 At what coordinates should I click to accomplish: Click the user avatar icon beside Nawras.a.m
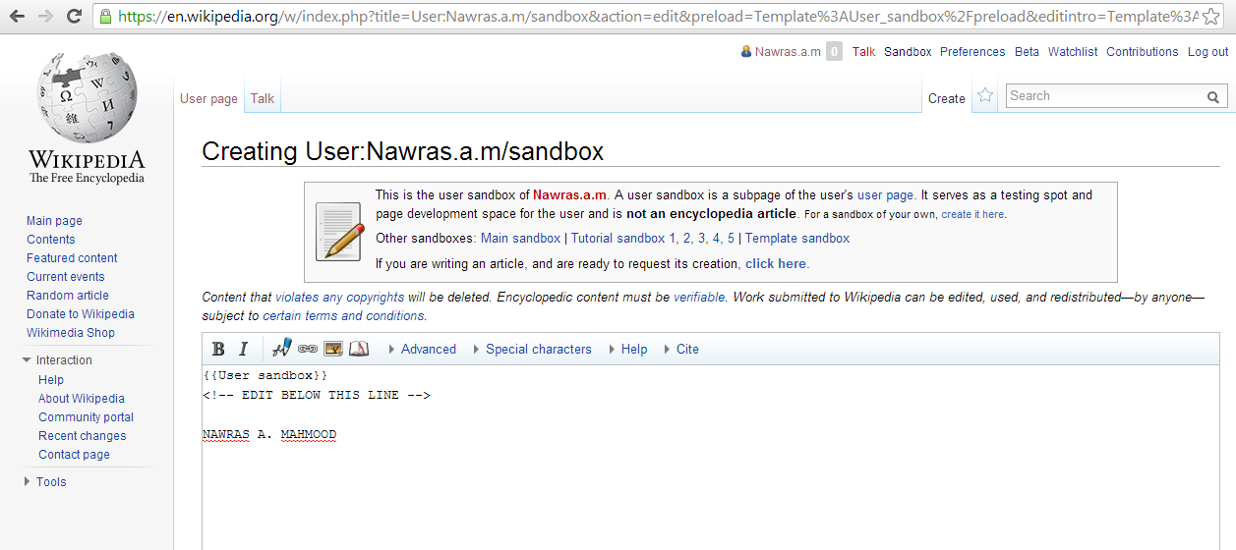click(x=746, y=52)
